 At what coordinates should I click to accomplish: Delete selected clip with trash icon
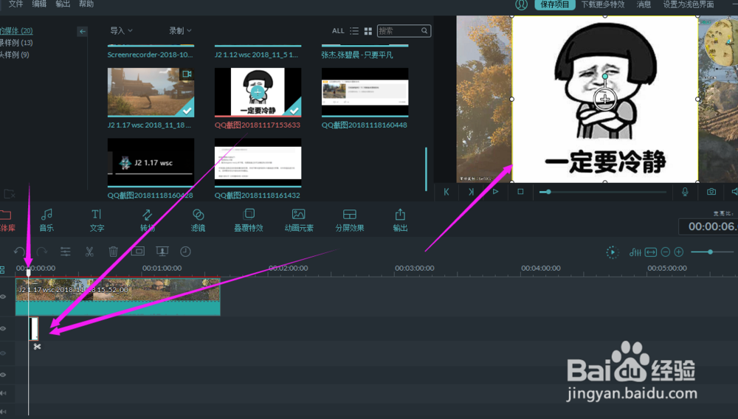click(x=113, y=252)
